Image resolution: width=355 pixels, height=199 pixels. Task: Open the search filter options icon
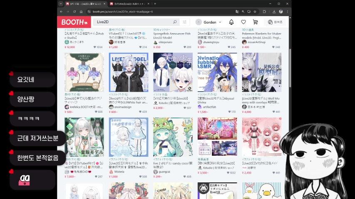[x=184, y=22]
